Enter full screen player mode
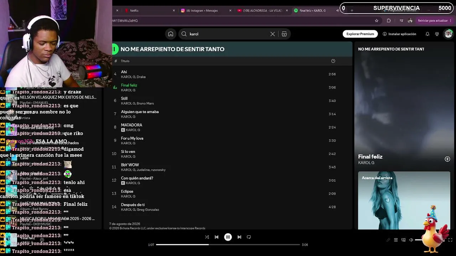The width and height of the screenshot is (456, 256). (x=450, y=240)
